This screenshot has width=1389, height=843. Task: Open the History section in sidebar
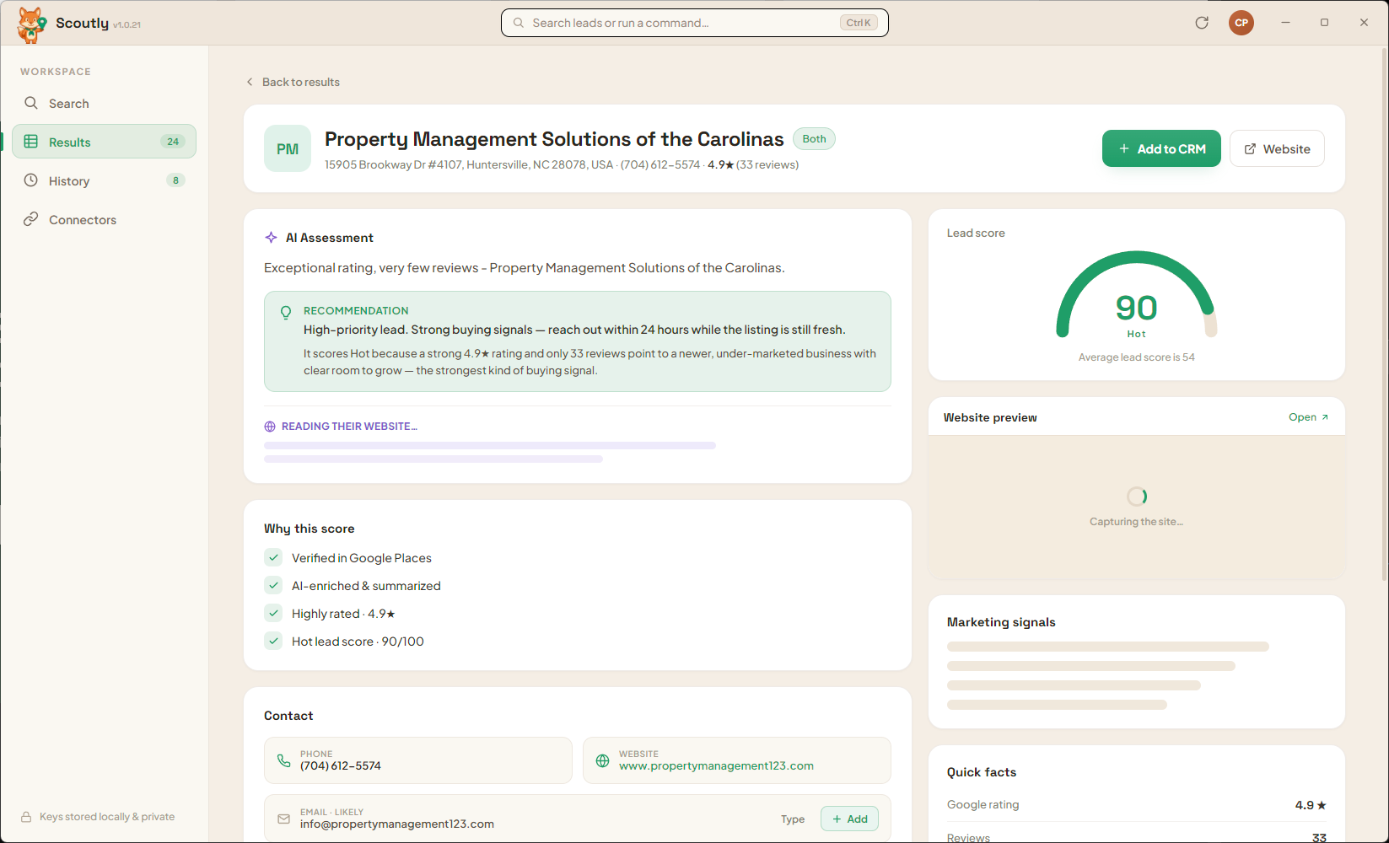point(104,180)
